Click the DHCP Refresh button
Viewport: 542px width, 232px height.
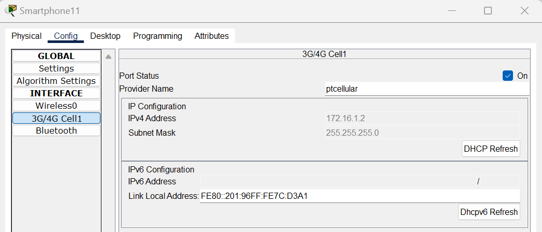491,149
